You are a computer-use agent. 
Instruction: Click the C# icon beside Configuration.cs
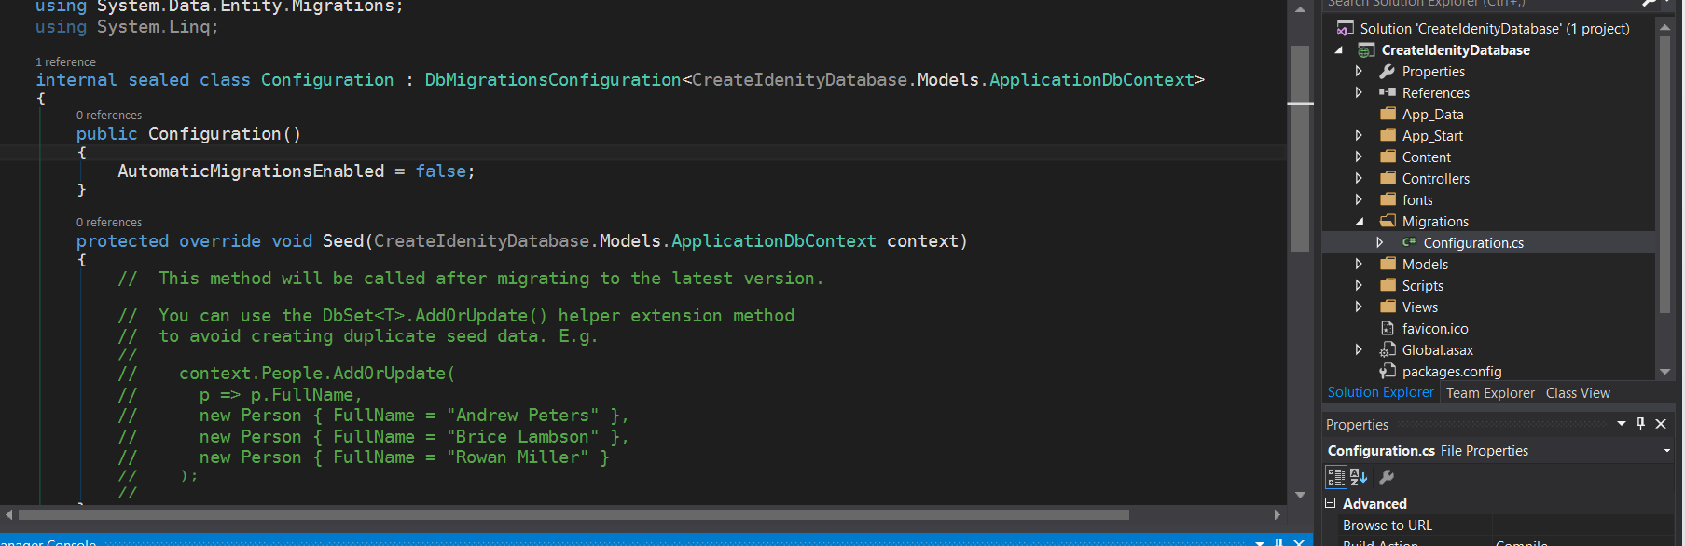click(x=1409, y=242)
